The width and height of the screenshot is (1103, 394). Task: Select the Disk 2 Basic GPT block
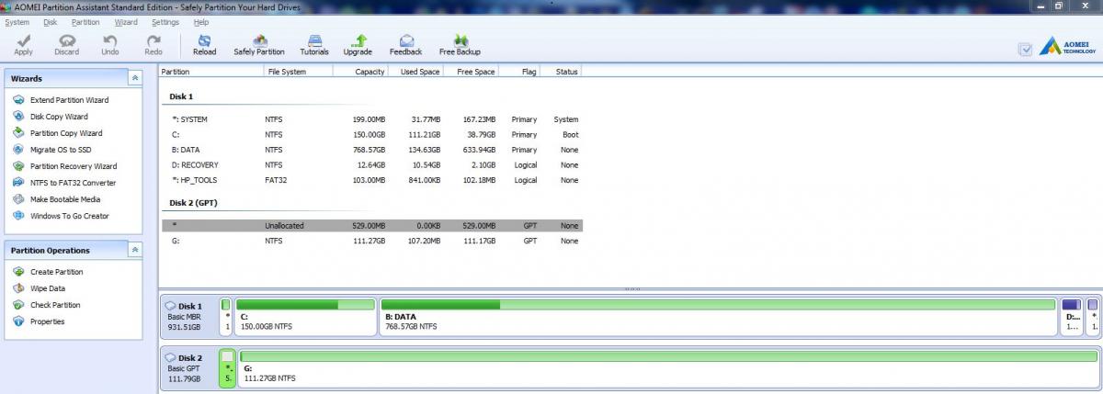coord(188,367)
